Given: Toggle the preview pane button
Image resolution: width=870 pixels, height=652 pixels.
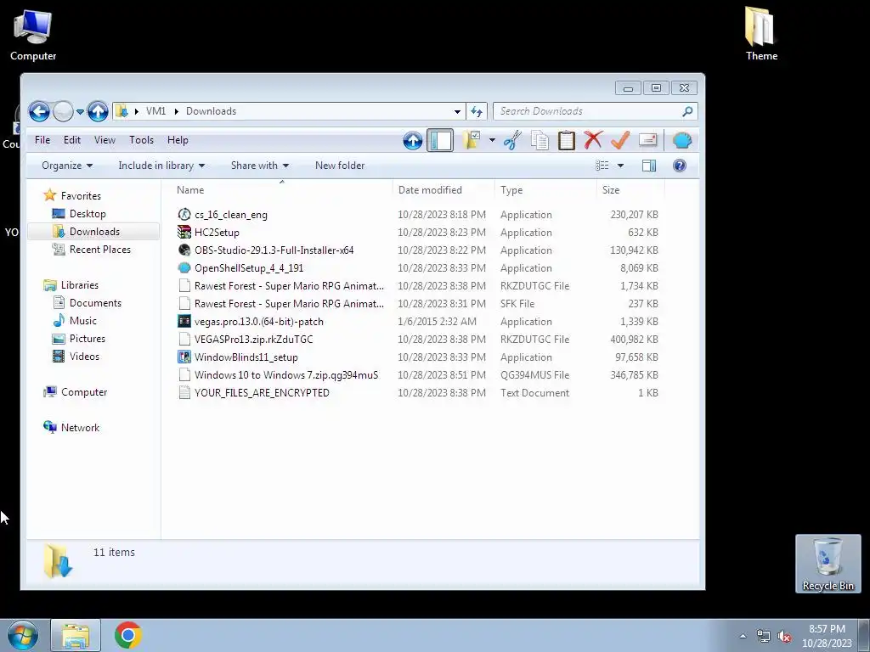Looking at the screenshot, I should coord(648,166).
